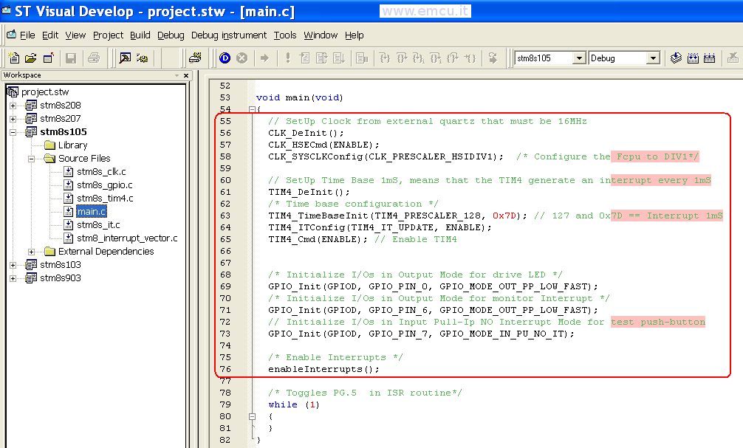Open the View menu
The height and width of the screenshot is (448, 743).
[x=75, y=35]
